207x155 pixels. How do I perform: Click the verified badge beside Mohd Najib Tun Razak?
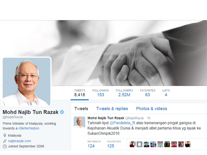click(62, 112)
